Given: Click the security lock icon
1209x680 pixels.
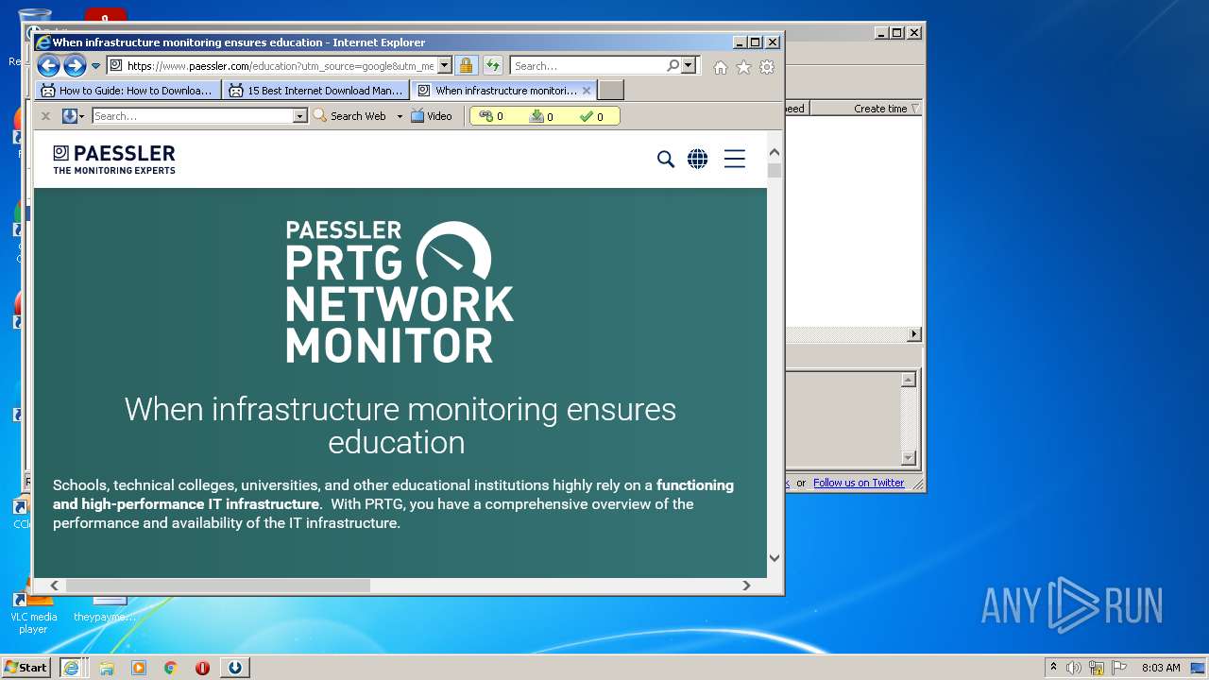Looking at the screenshot, I should click(x=466, y=65).
